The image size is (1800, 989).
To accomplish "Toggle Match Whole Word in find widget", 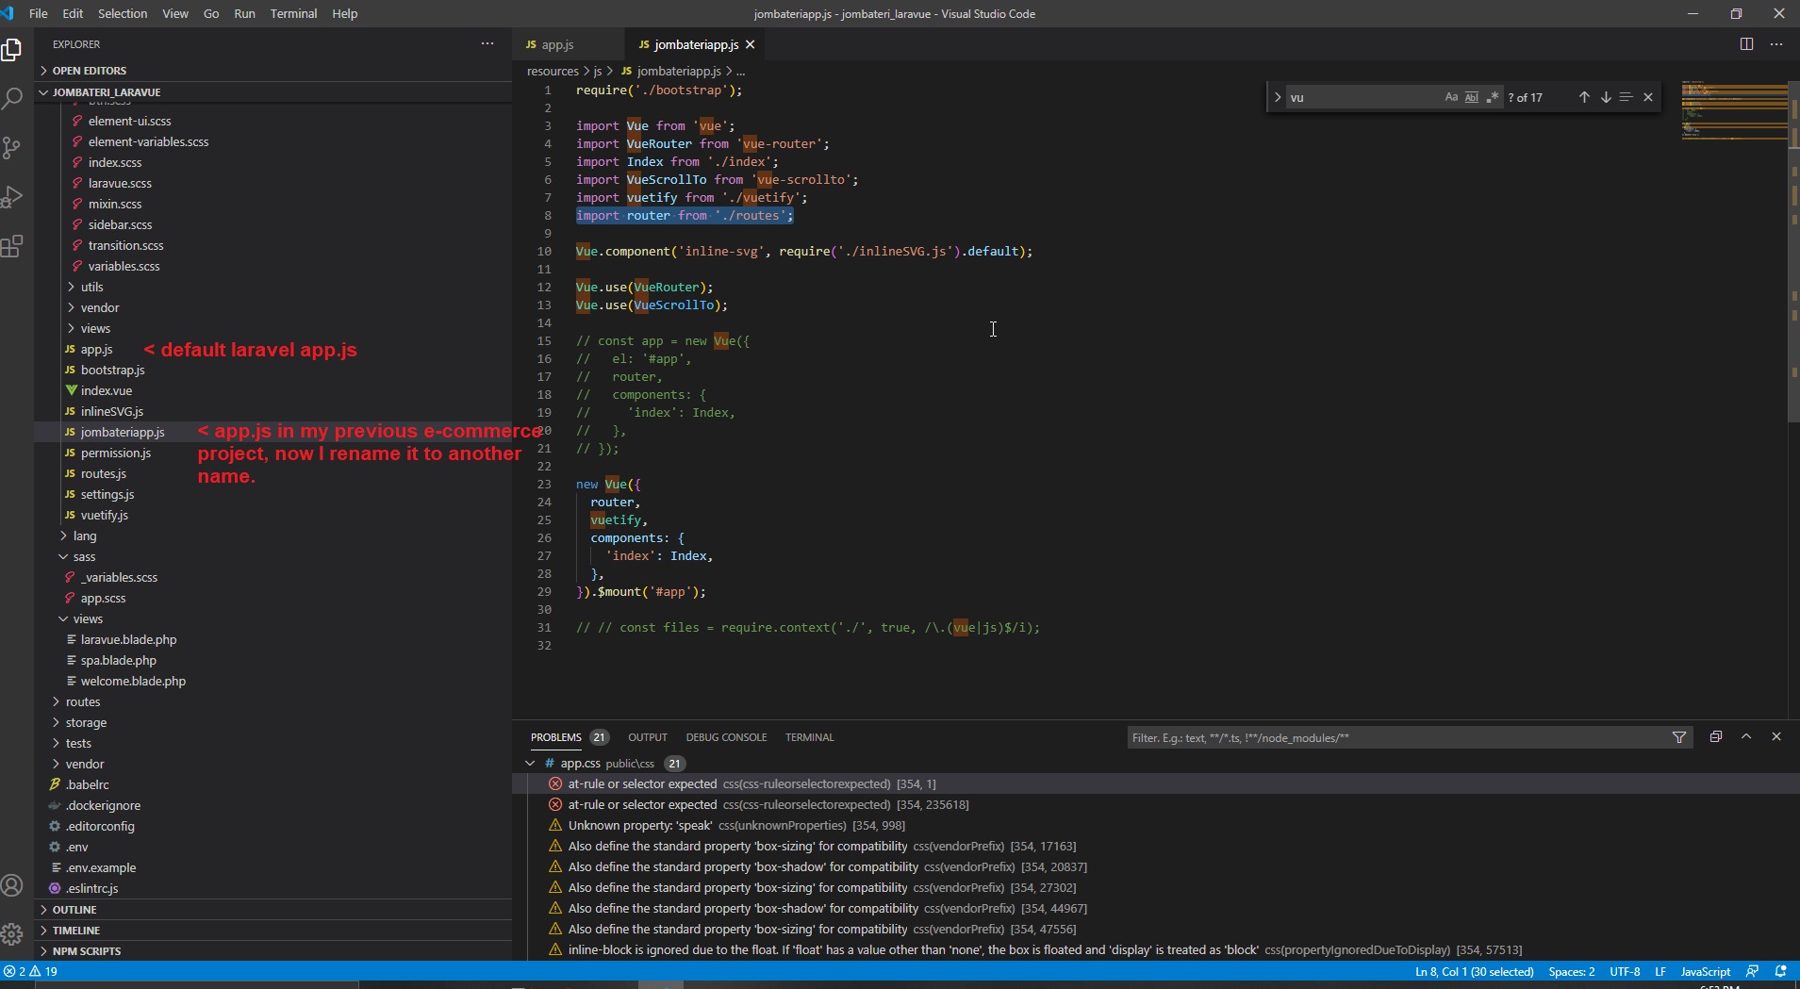I will point(1471,97).
